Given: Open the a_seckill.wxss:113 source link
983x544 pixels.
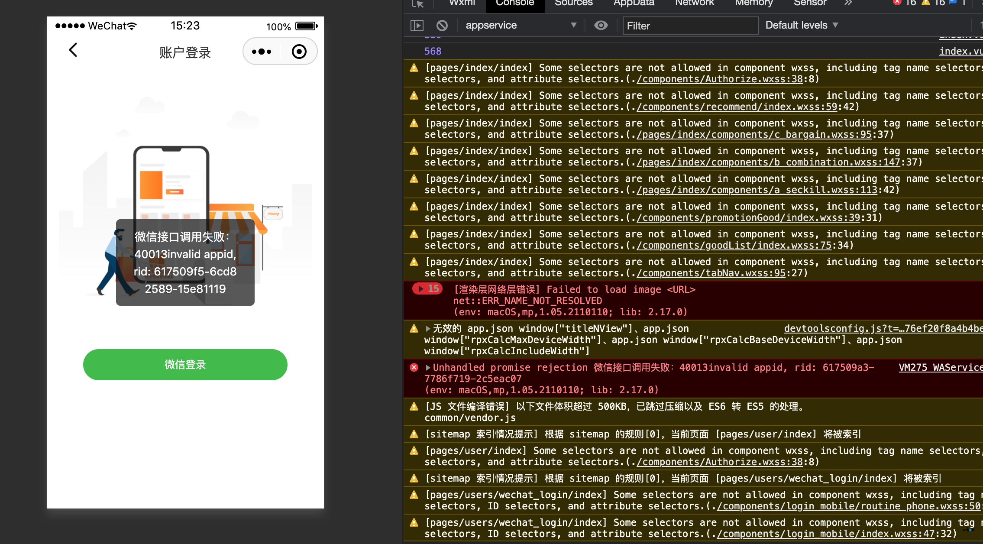Looking at the screenshot, I should (x=757, y=190).
